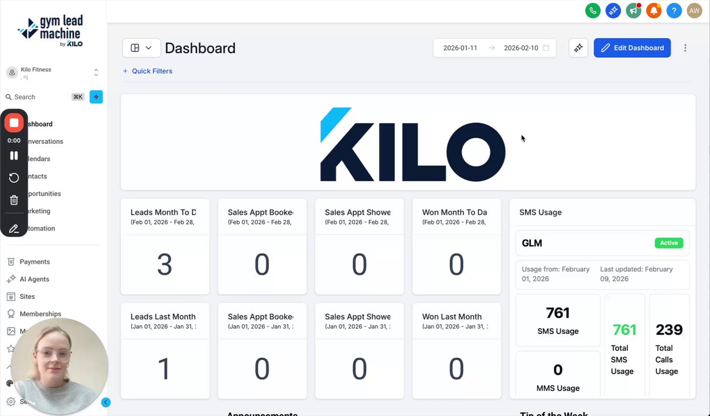
Task: Go to AI Agents in the sidebar
Action: coord(34,279)
